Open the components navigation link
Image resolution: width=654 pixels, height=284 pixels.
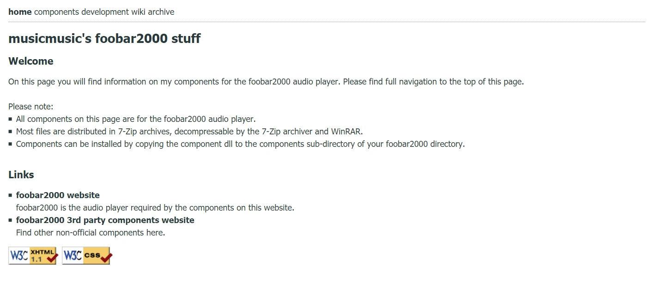57,12
